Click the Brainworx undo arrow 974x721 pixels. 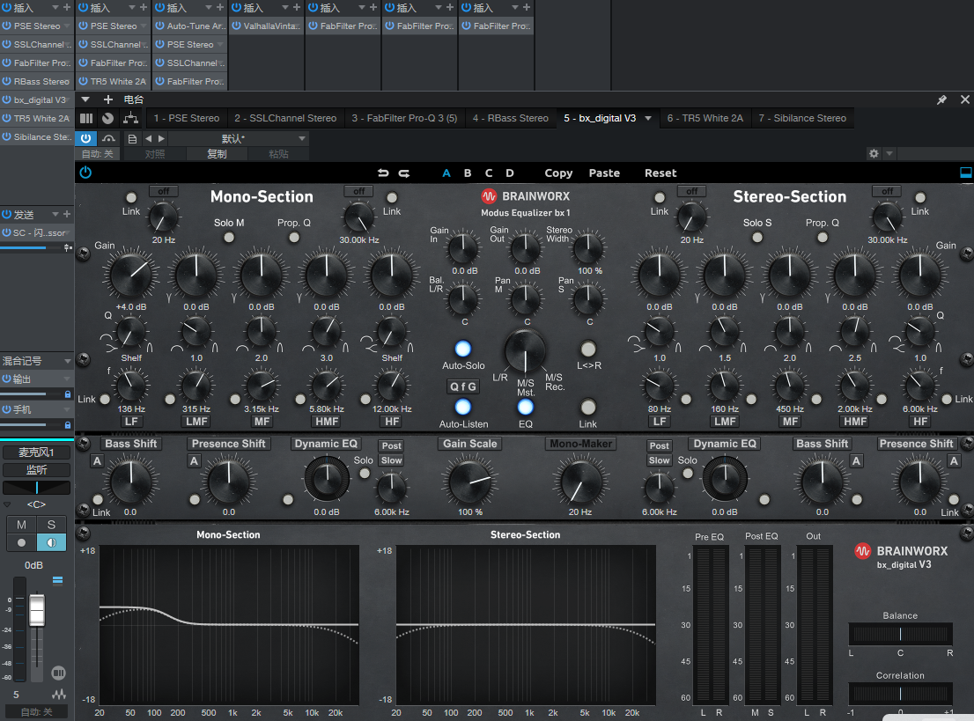[x=383, y=173]
